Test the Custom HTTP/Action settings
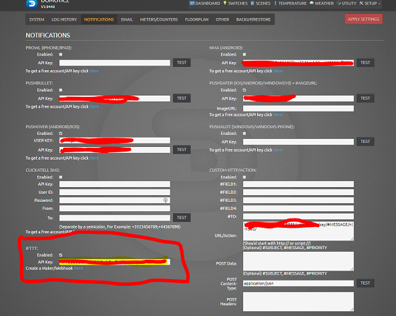Screen dimensions: 396x316 click(x=365, y=283)
